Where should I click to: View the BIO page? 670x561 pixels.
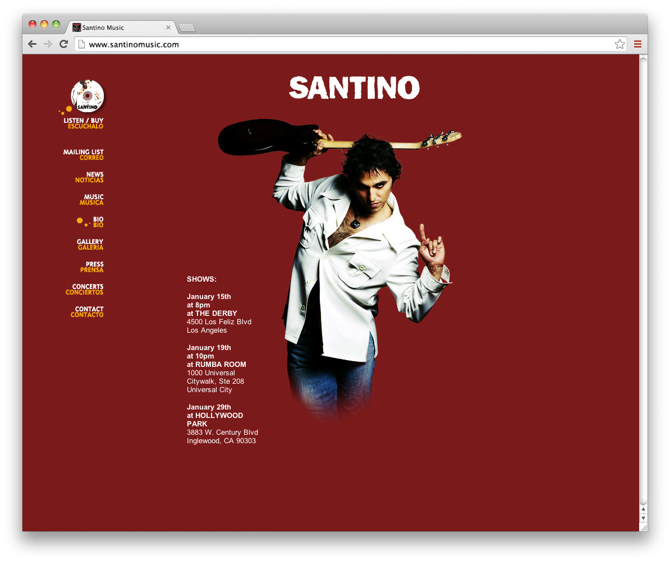(97, 221)
